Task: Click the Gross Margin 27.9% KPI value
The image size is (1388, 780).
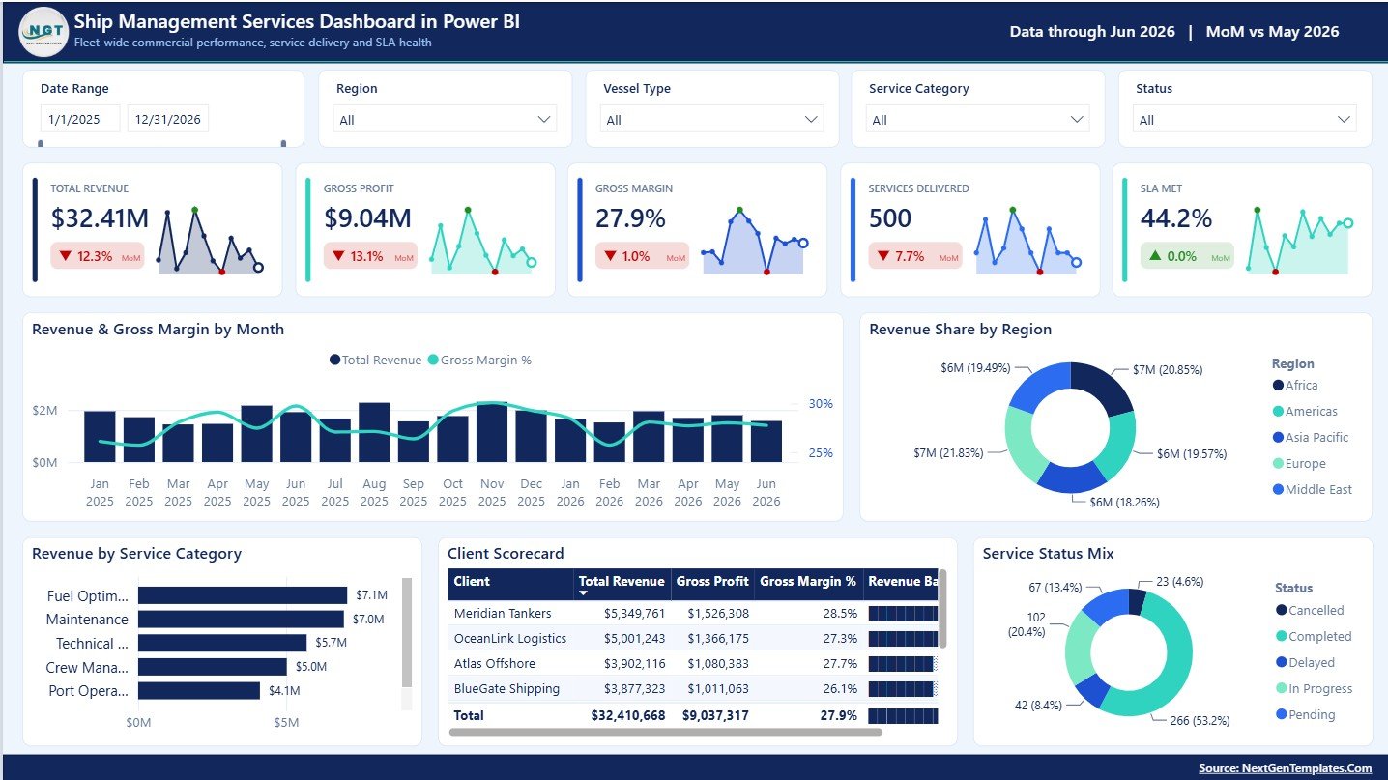Action: point(630,218)
